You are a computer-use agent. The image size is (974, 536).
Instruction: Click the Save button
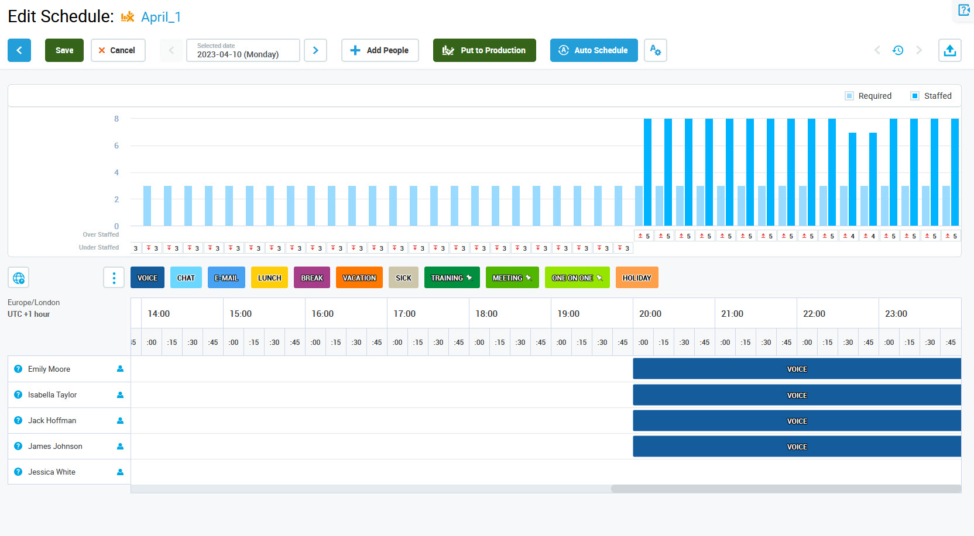click(64, 50)
